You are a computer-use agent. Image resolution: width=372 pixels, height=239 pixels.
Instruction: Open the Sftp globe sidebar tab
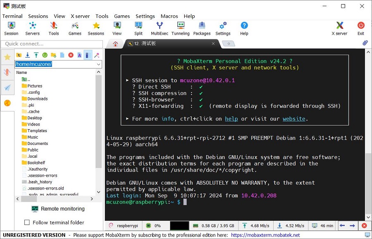(7, 103)
